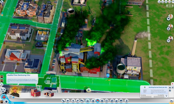Click the Covered By coverage bar
The image size is (174, 104).
click(x=159, y=97)
